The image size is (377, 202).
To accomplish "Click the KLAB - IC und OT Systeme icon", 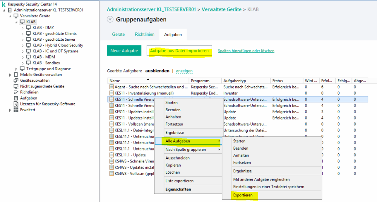I will (x=28, y=51).
